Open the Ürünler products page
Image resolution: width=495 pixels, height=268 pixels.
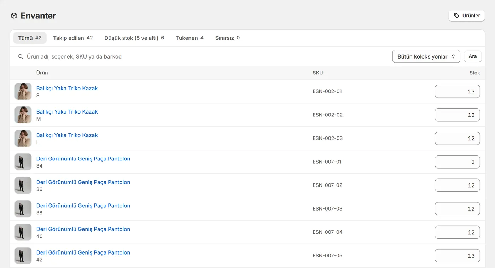(x=467, y=16)
